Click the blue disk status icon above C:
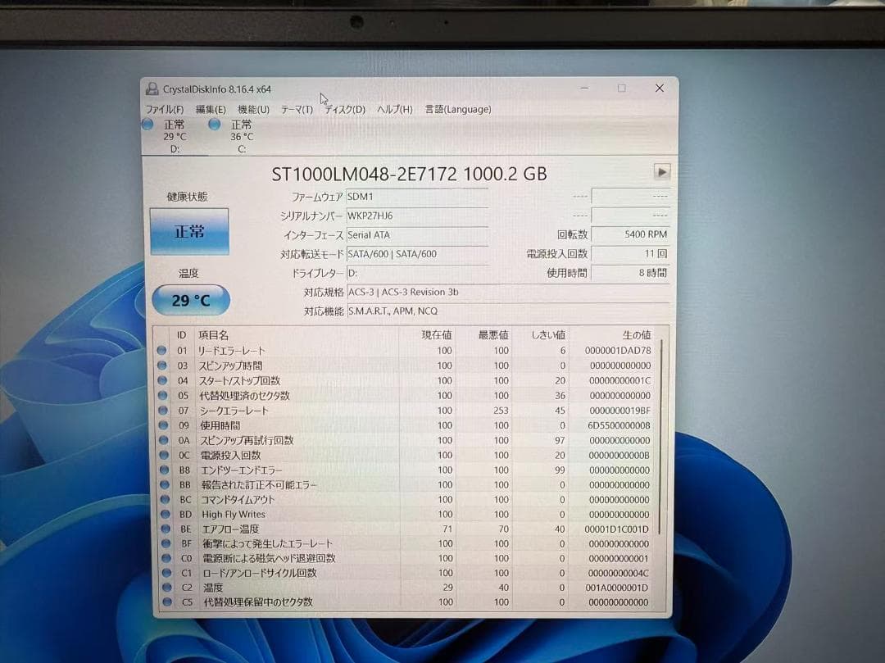 [x=214, y=124]
